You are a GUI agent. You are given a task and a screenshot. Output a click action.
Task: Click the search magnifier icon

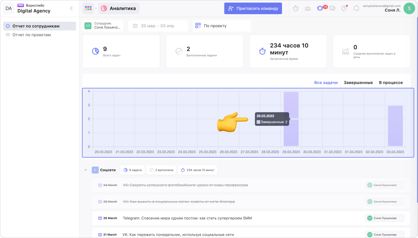point(356,9)
